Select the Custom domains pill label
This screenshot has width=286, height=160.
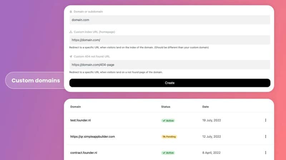click(36, 80)
